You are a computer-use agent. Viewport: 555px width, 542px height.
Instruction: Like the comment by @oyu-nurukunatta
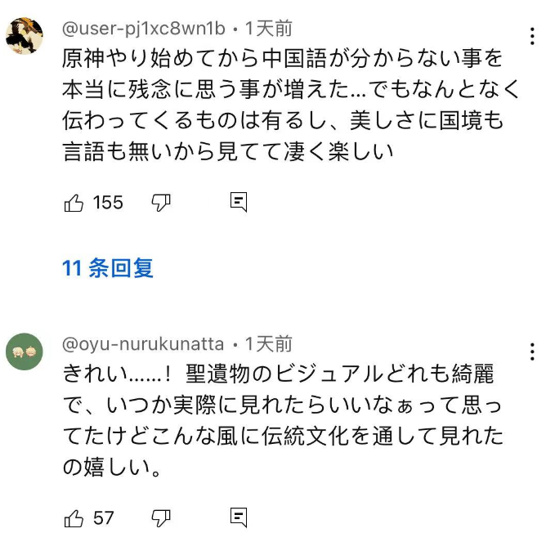74,517
